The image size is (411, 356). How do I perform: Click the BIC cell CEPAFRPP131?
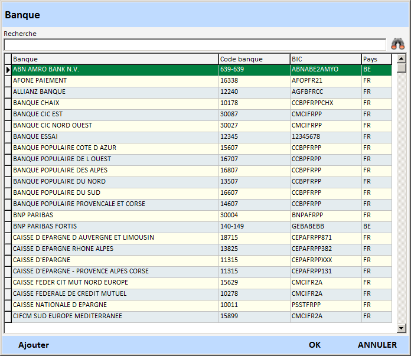coord(326,272)
